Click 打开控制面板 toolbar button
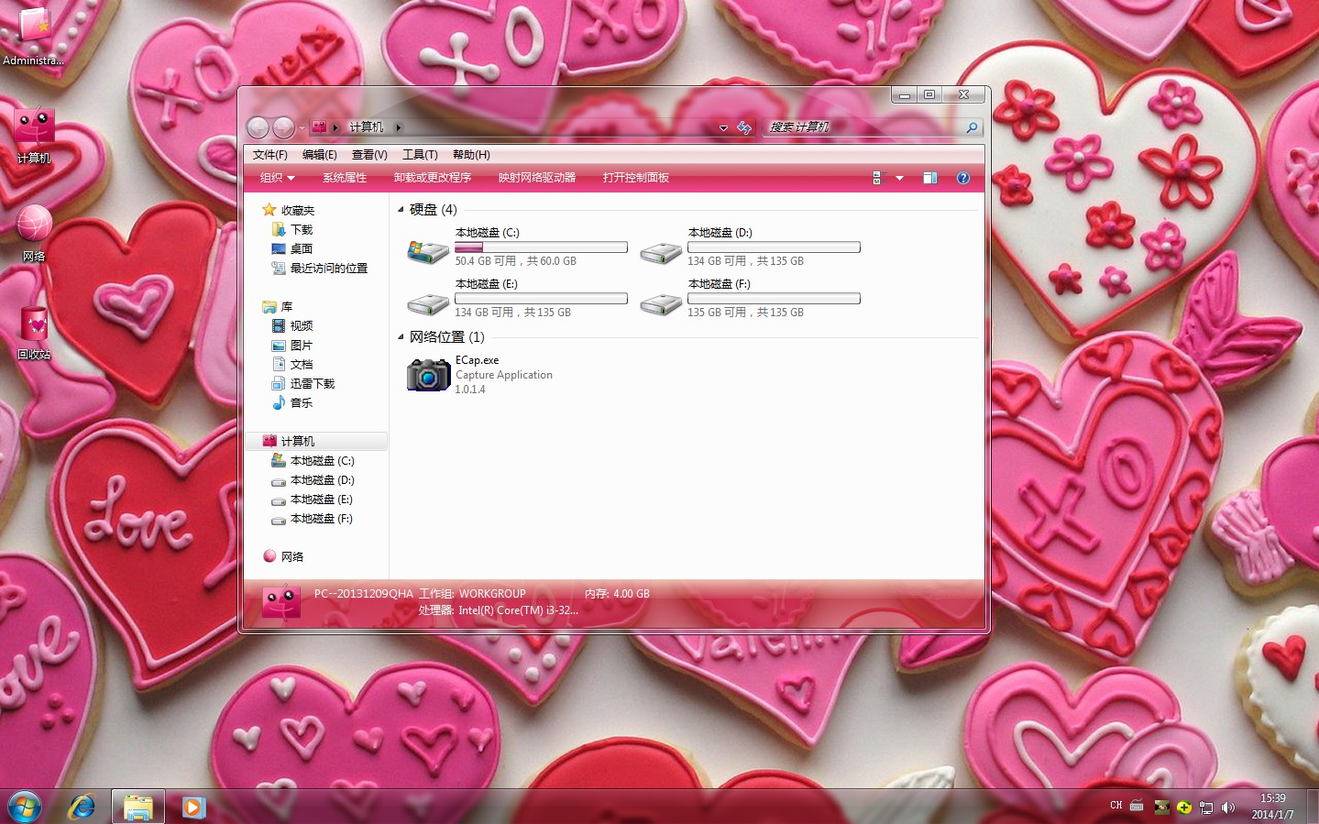Screen dimensions: 1319x824 pos(636,178)
